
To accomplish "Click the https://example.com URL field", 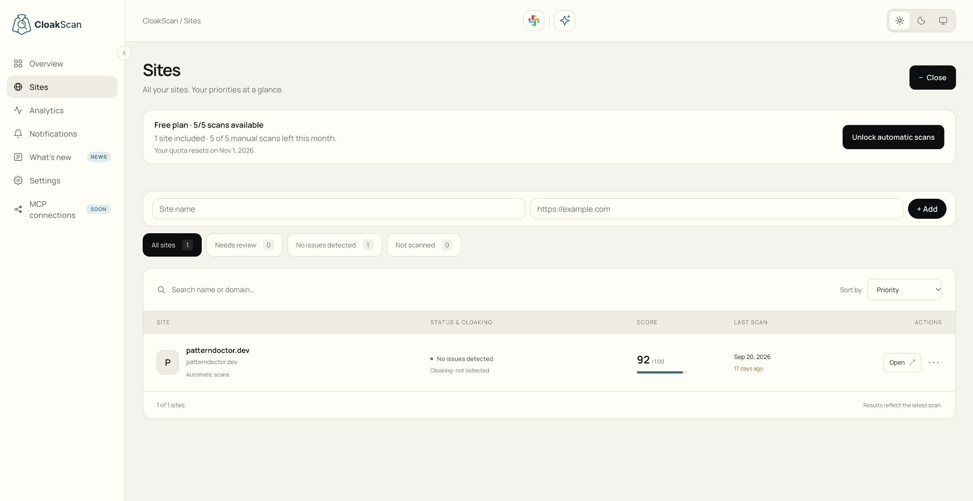I will coord(717,209).
